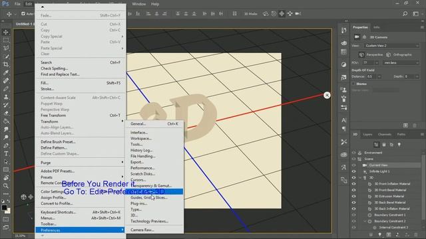The height and width of the screenshot is (239, 426).
Task: Open the Character panel icon
Action: (x=343, y=120)
